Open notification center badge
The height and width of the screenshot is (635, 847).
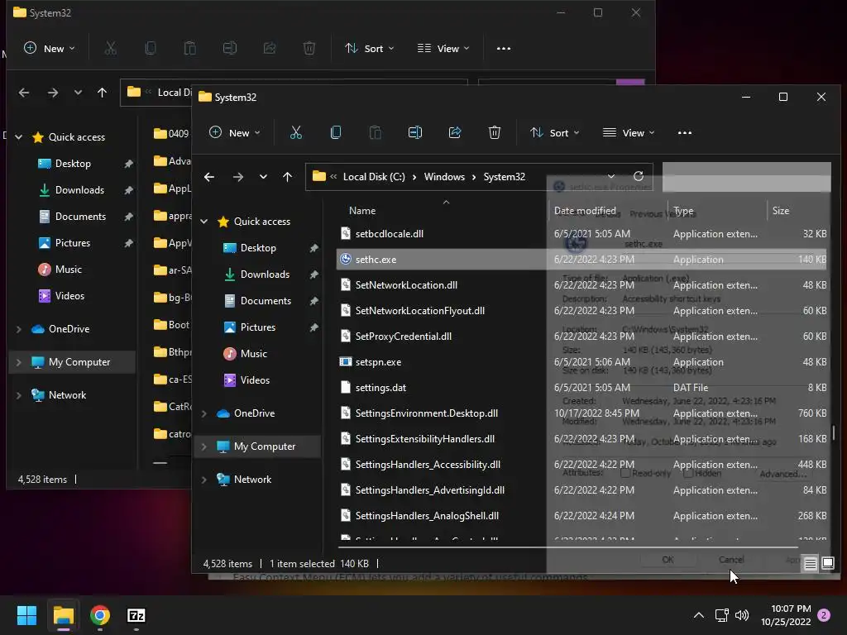[824, 615]
